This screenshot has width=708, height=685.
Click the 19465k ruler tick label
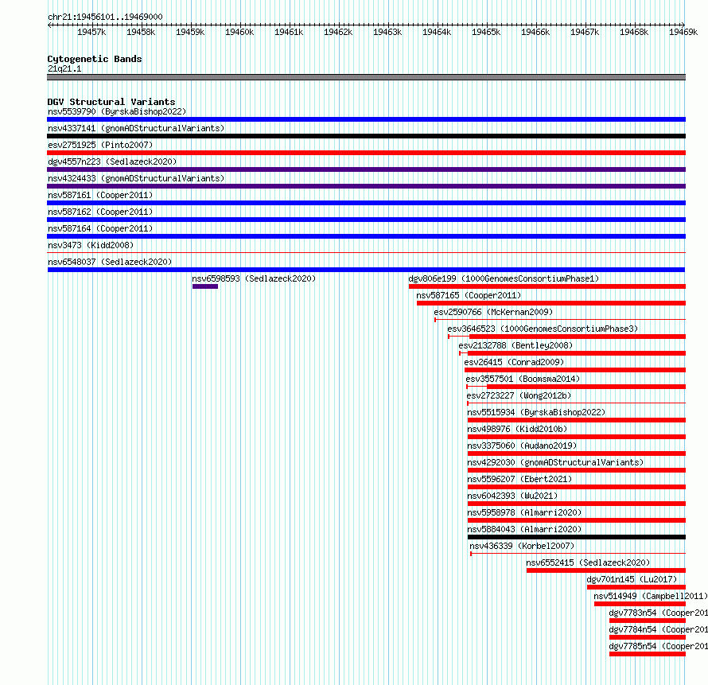click(x=486, y=32)
